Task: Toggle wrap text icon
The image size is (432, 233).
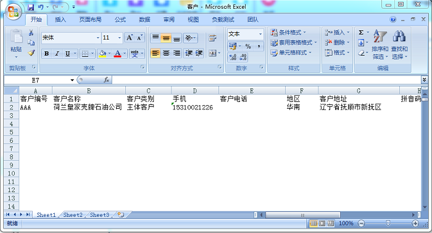Action: [212, 38]
